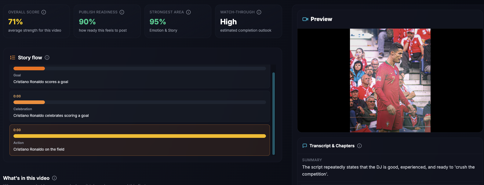Click the Ronaldo video preview thumbnail
The height and width of the screenshot is (185, 484).
tap(390, 80)
